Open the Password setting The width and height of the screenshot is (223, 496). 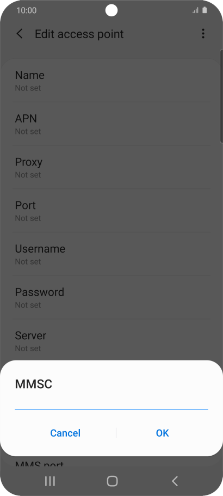pyautogui.click(x=112, y=297)
